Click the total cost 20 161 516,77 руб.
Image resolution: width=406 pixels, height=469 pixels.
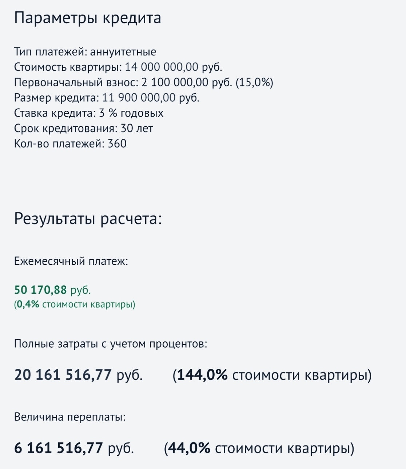pyautogui.click(x=78, y=375)
